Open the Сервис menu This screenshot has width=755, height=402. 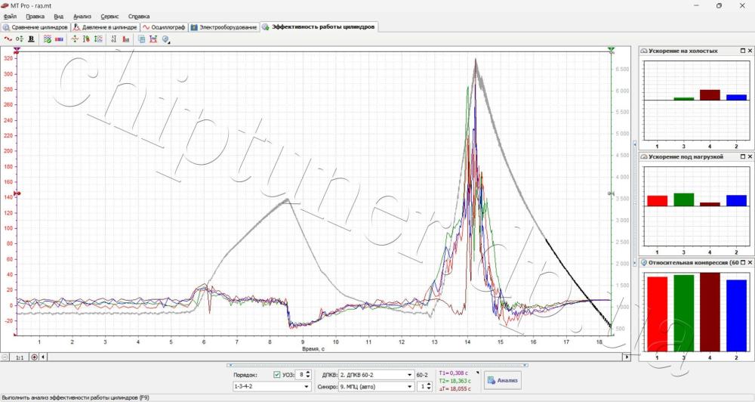109,17
